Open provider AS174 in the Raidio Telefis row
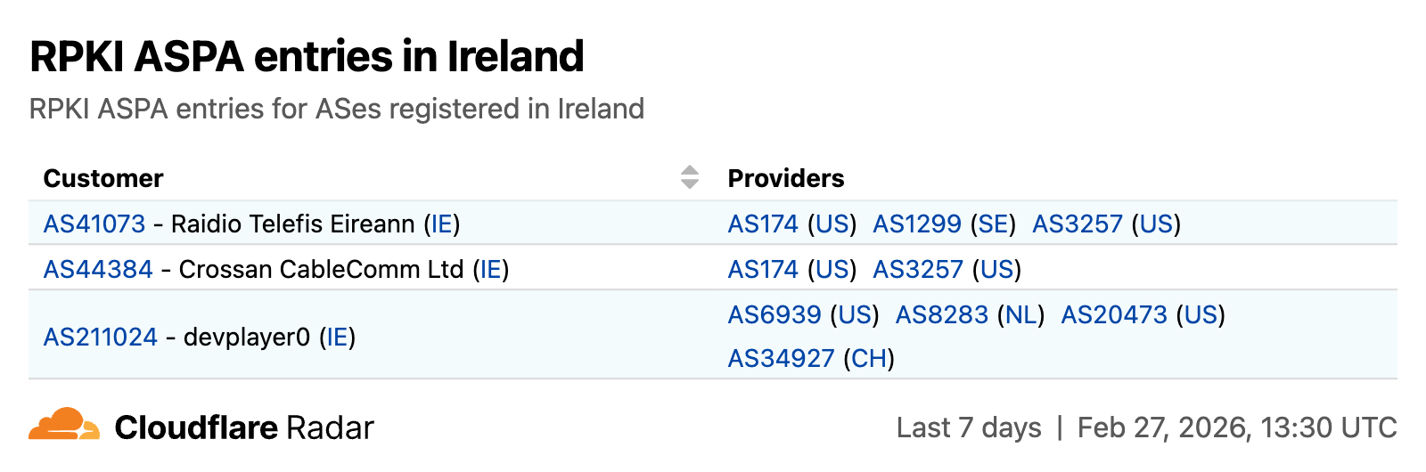The width and height of the screenshot is (1426, 472). coord(763,224)
